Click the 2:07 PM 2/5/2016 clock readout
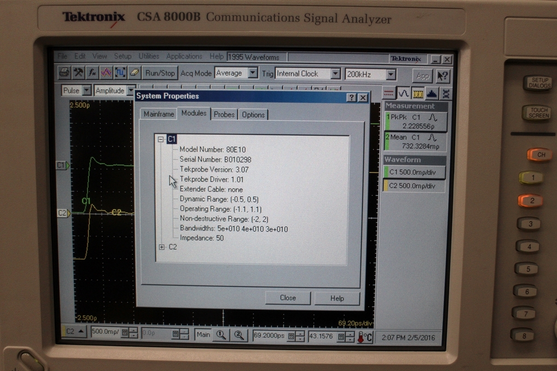This screenshot has width=557, height=371. click(x=408, y=338)
